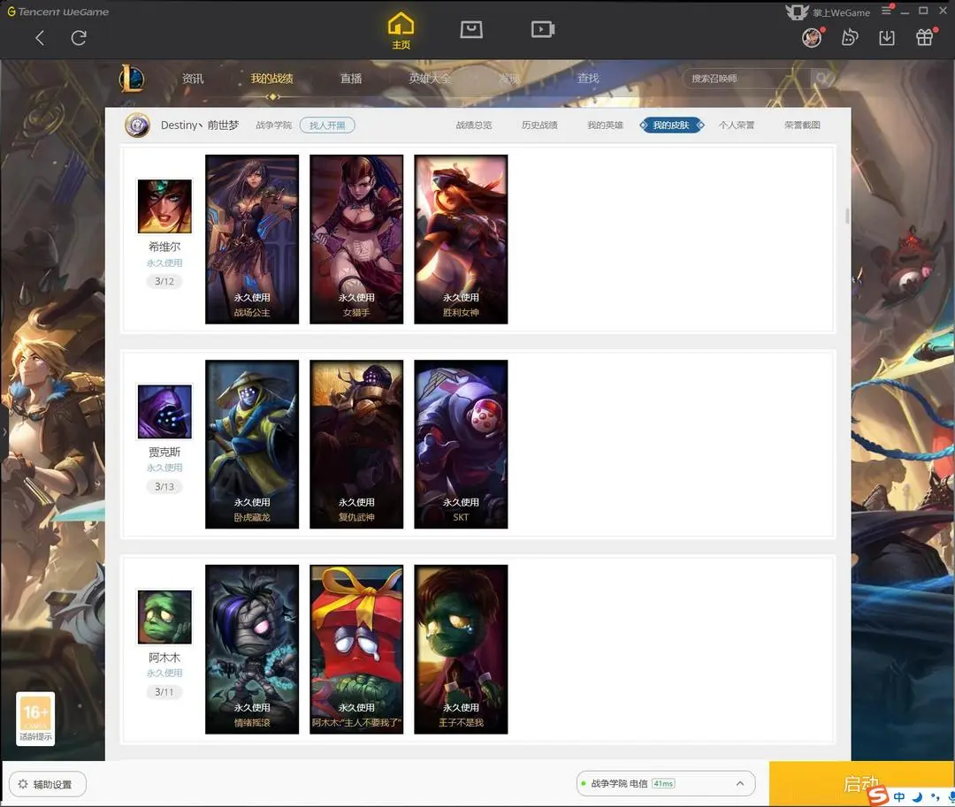Open the video playback icon in top bar
Screen dimensions: 955x807
click(543, 29)
